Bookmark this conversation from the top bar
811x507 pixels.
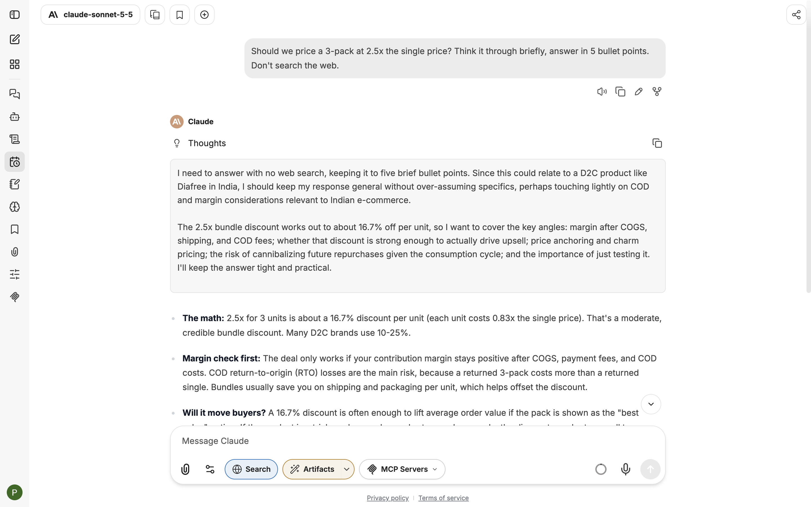(x=180, y=15)
